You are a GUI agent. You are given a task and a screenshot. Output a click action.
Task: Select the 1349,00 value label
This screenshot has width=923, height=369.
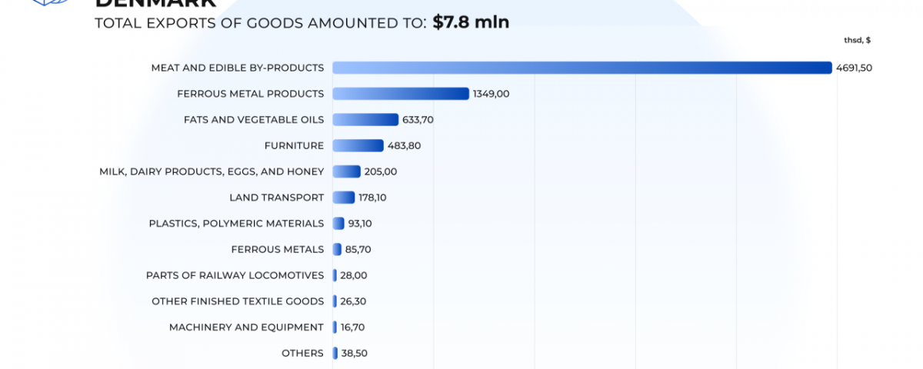tap(491, 94)
